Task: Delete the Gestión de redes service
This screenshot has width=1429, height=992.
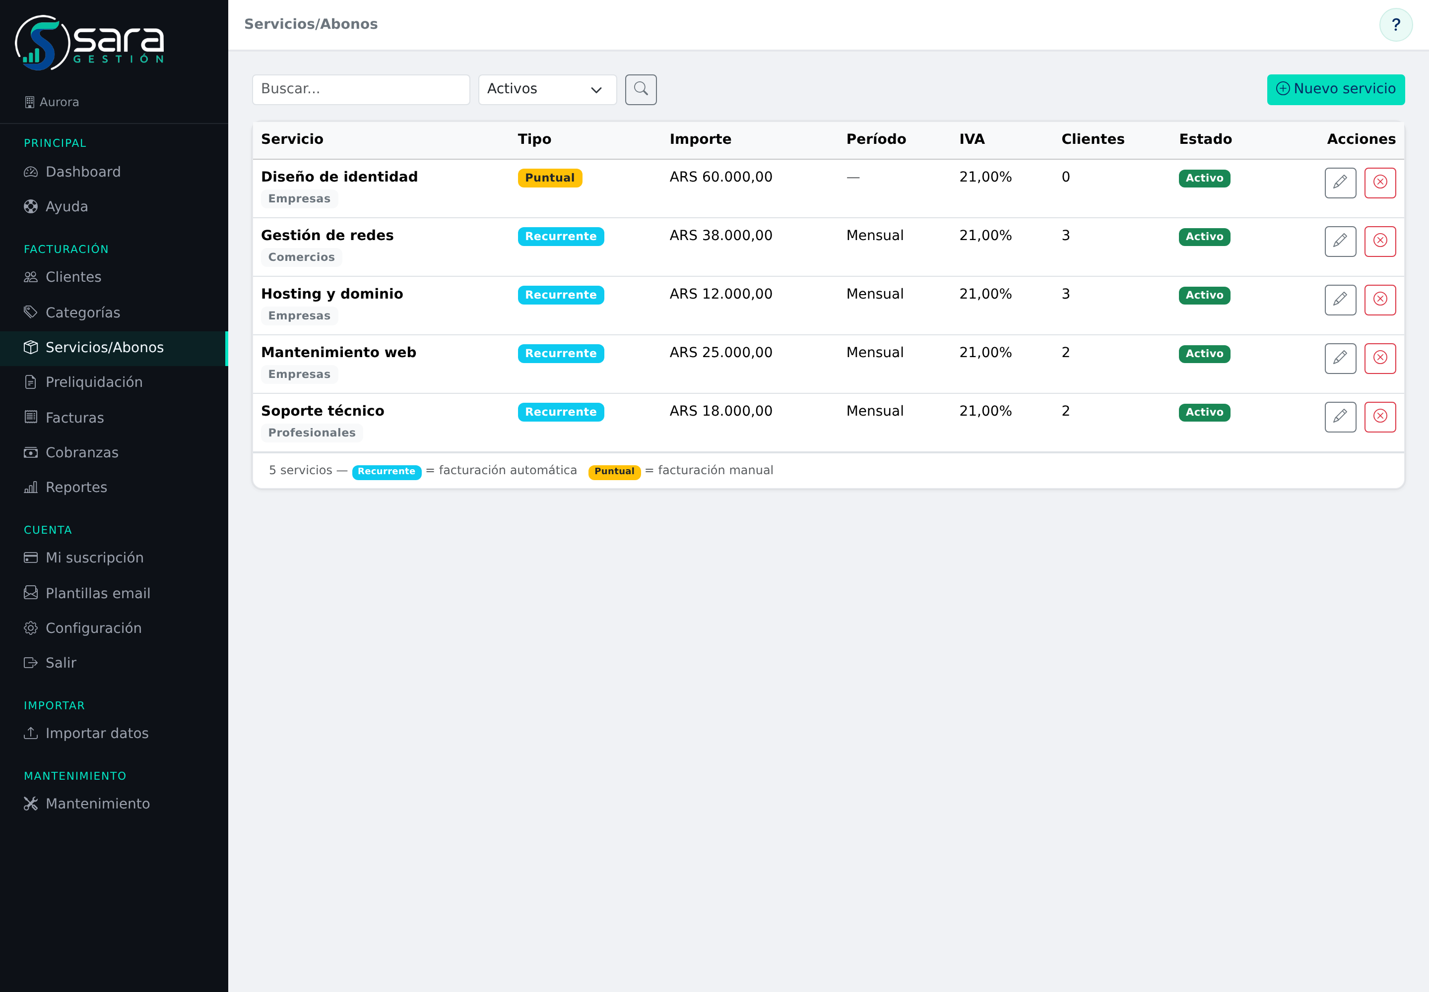Action: [x=1380, y=241]
